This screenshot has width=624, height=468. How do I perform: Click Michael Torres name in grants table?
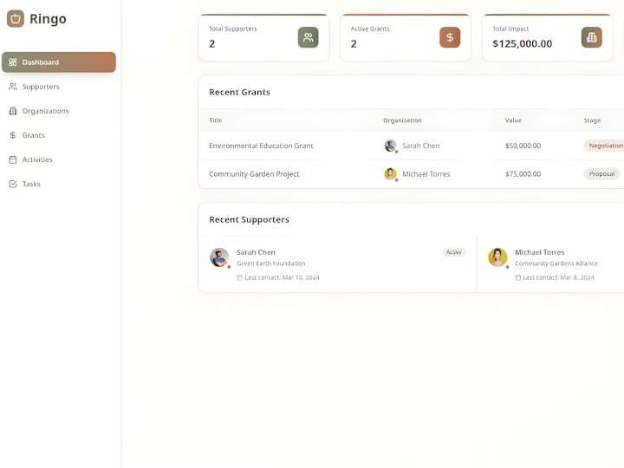[426, 174]
